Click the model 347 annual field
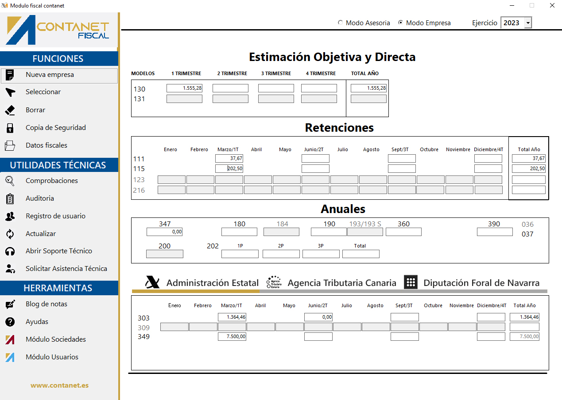The width and height of the screenshot is (562, 400). coord(164,232)
